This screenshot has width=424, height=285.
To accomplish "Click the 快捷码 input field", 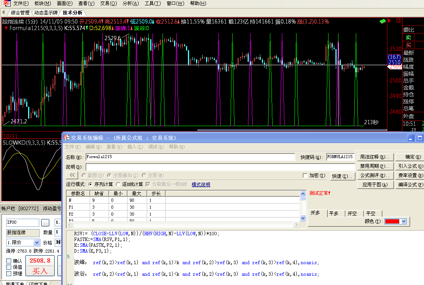I will pyautogui.click(x=340, y=157).
